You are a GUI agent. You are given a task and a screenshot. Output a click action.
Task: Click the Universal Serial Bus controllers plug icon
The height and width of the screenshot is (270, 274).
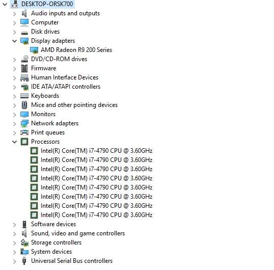point(24,261)
